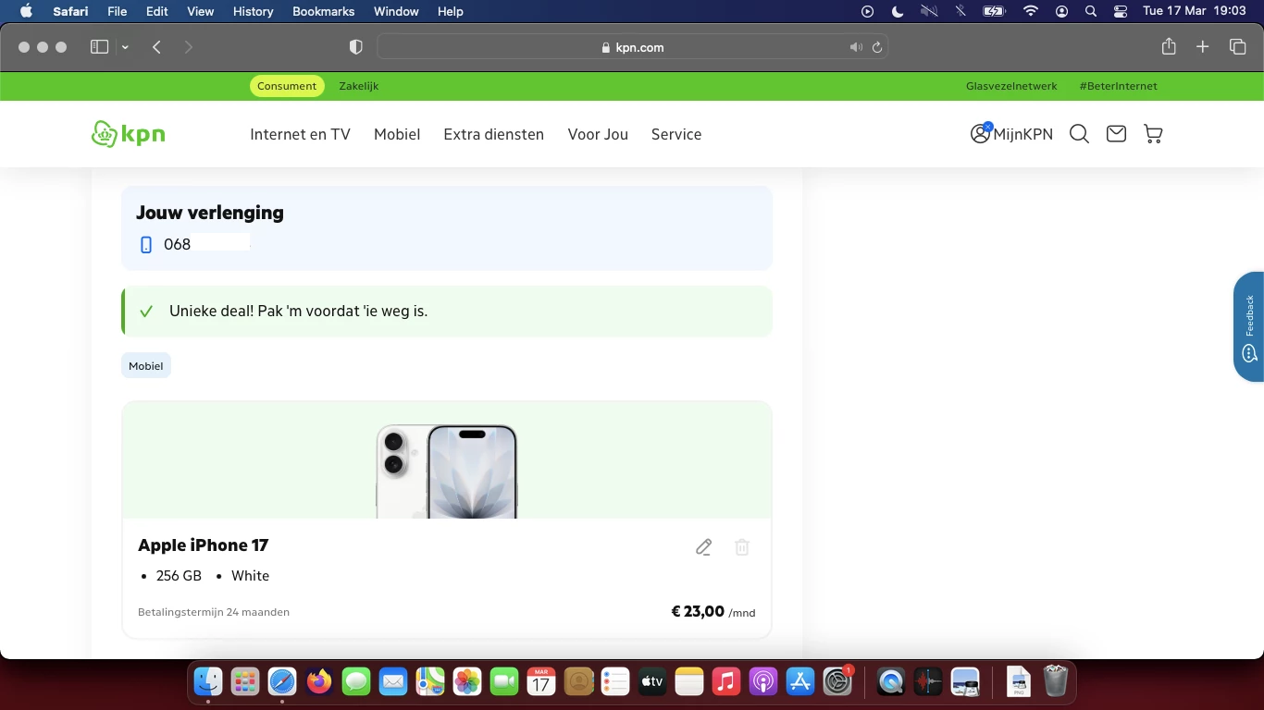Screen dimensions: 1264x710
Task: Open Photos from the Dock
Action: (467, 682)
